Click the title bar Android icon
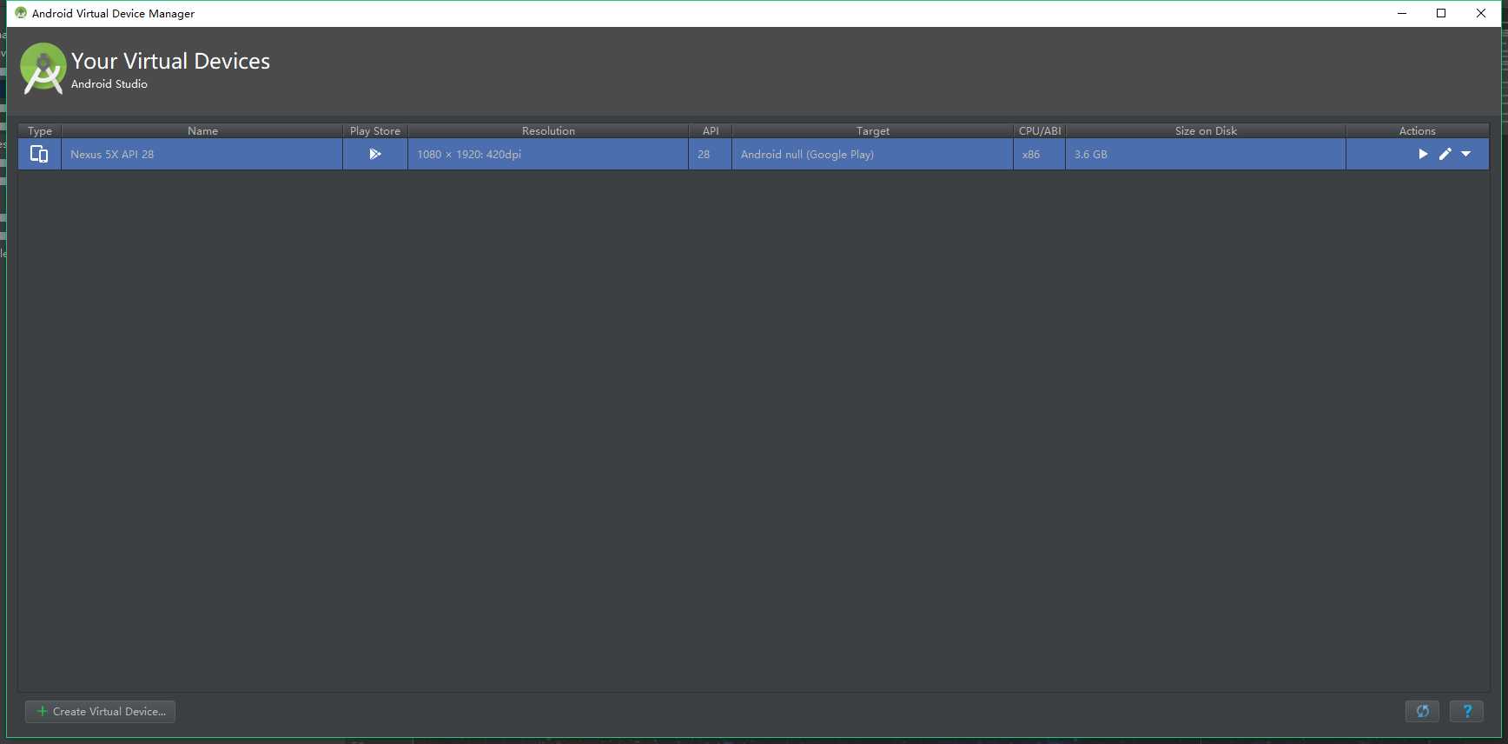This screenshot has width=1508, height=744. pos(21,13)
